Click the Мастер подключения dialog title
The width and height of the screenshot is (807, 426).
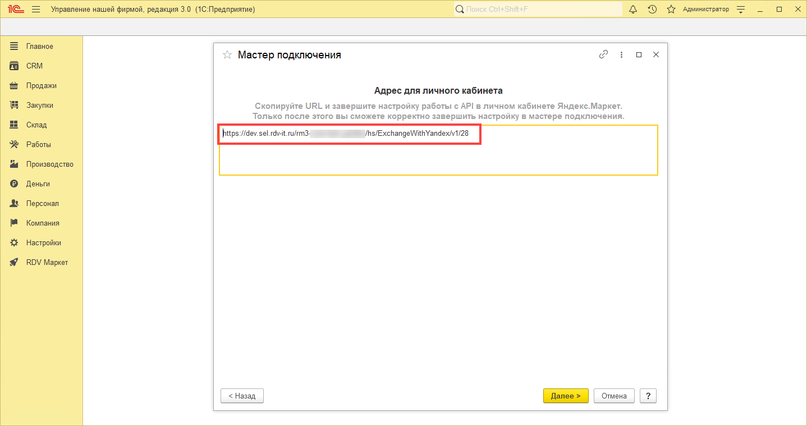pos(290,55)
